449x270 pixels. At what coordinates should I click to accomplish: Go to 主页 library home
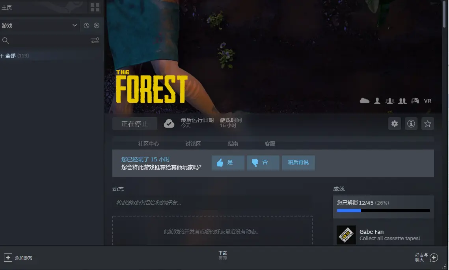click(7, 7)
